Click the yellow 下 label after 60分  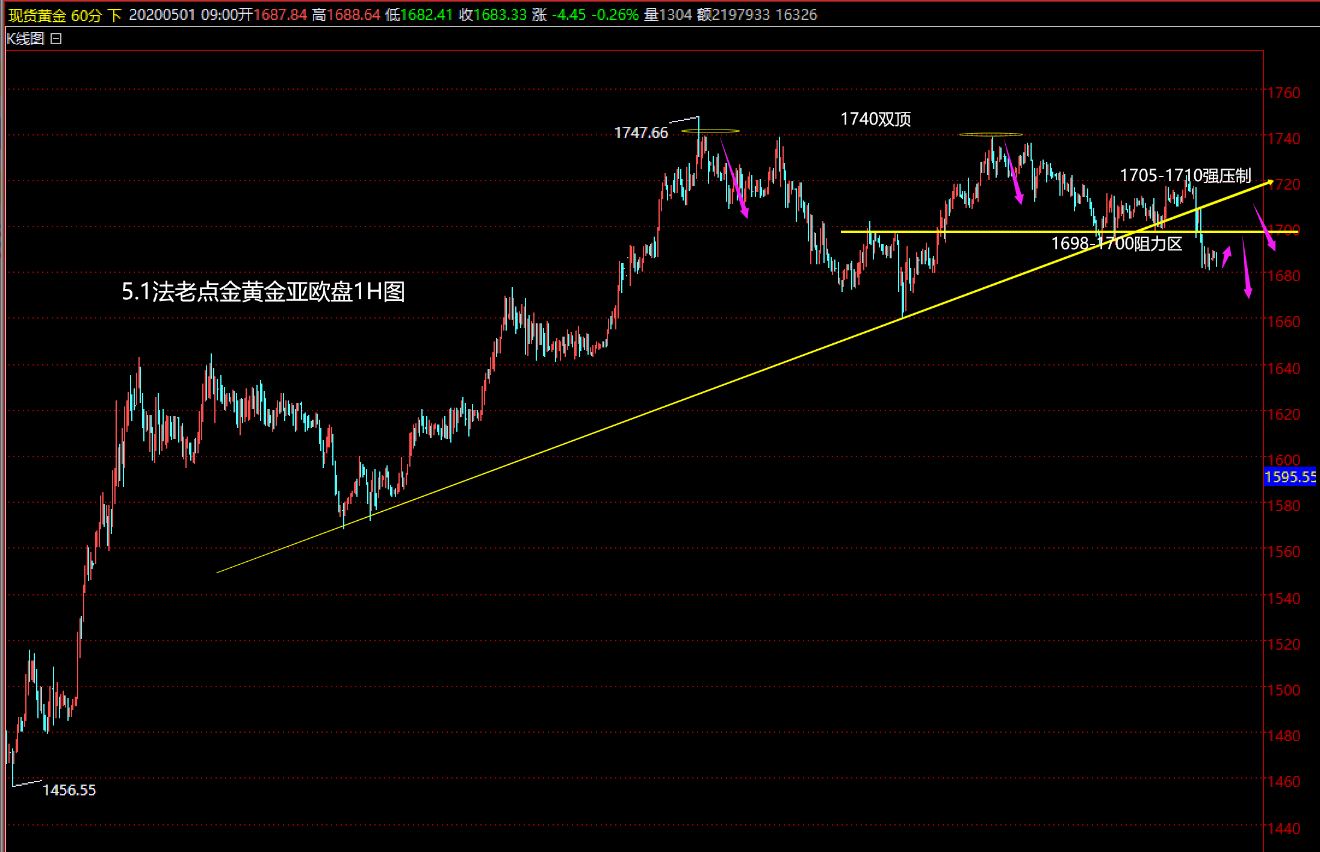point(114,15)
